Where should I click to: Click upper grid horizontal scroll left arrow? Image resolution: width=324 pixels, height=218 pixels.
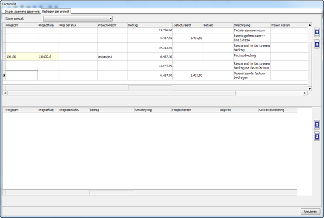coord(5,93)
